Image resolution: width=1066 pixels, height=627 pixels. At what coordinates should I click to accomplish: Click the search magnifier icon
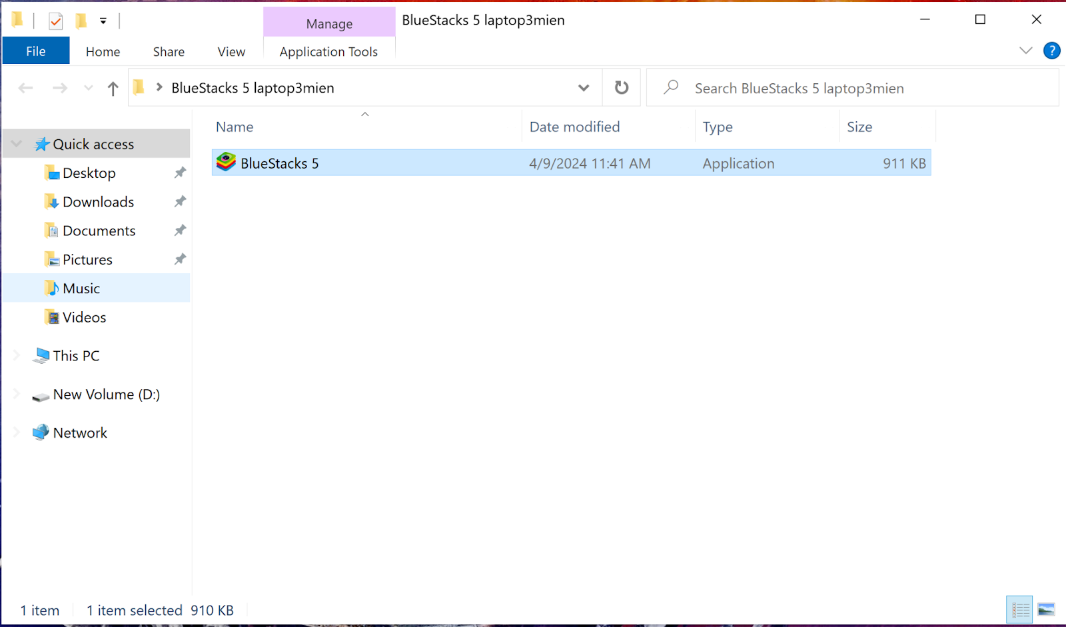pyautogui.click(x=671, y=87)
